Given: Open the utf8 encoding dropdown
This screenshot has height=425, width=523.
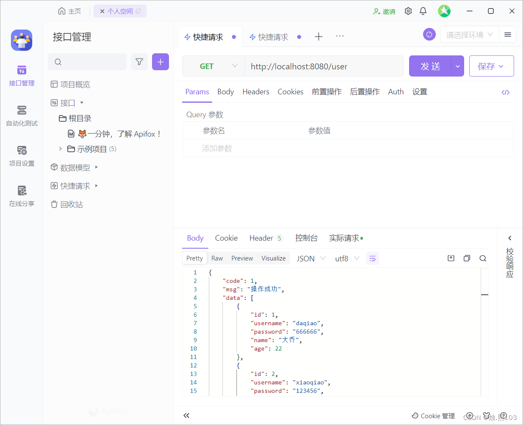Looking at the screenshot, I should click(x=347, y=258).
